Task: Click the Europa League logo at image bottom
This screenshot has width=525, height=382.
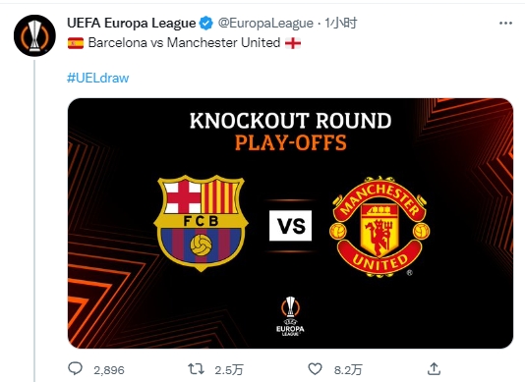Action: (290, 316)
